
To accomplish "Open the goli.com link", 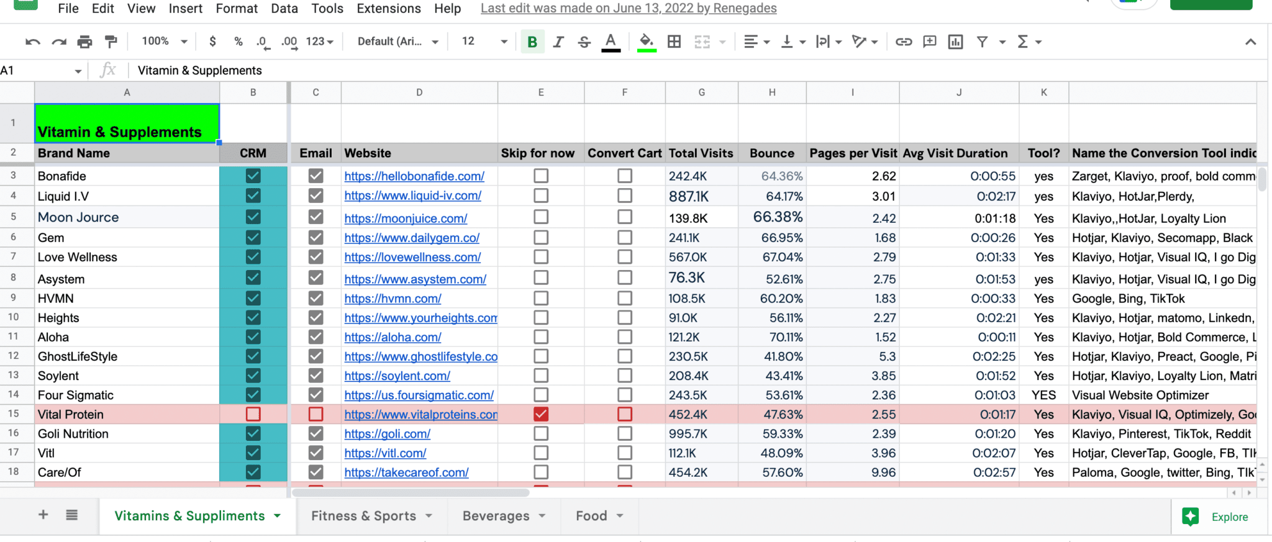I will 387,434.
